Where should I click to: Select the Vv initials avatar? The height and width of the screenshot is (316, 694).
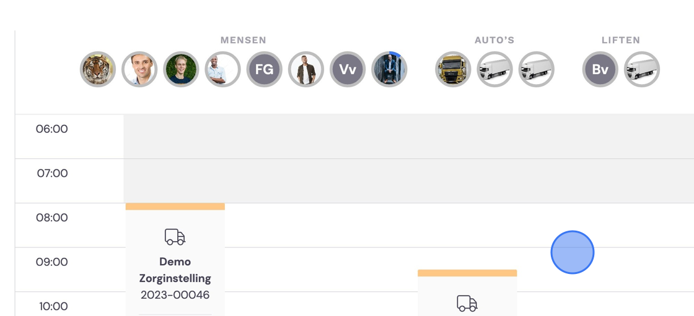point(348,69)
